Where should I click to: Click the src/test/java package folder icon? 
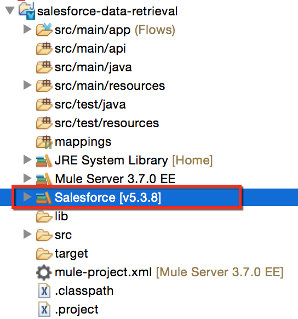[44, 104]
